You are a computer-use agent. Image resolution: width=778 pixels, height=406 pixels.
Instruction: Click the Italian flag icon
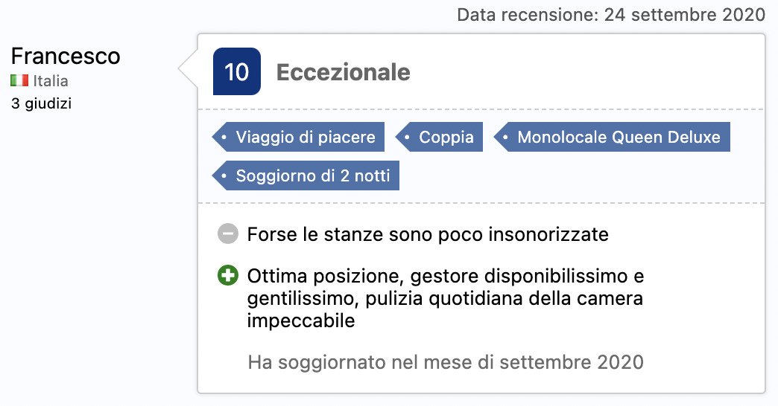tap(19, 80)
